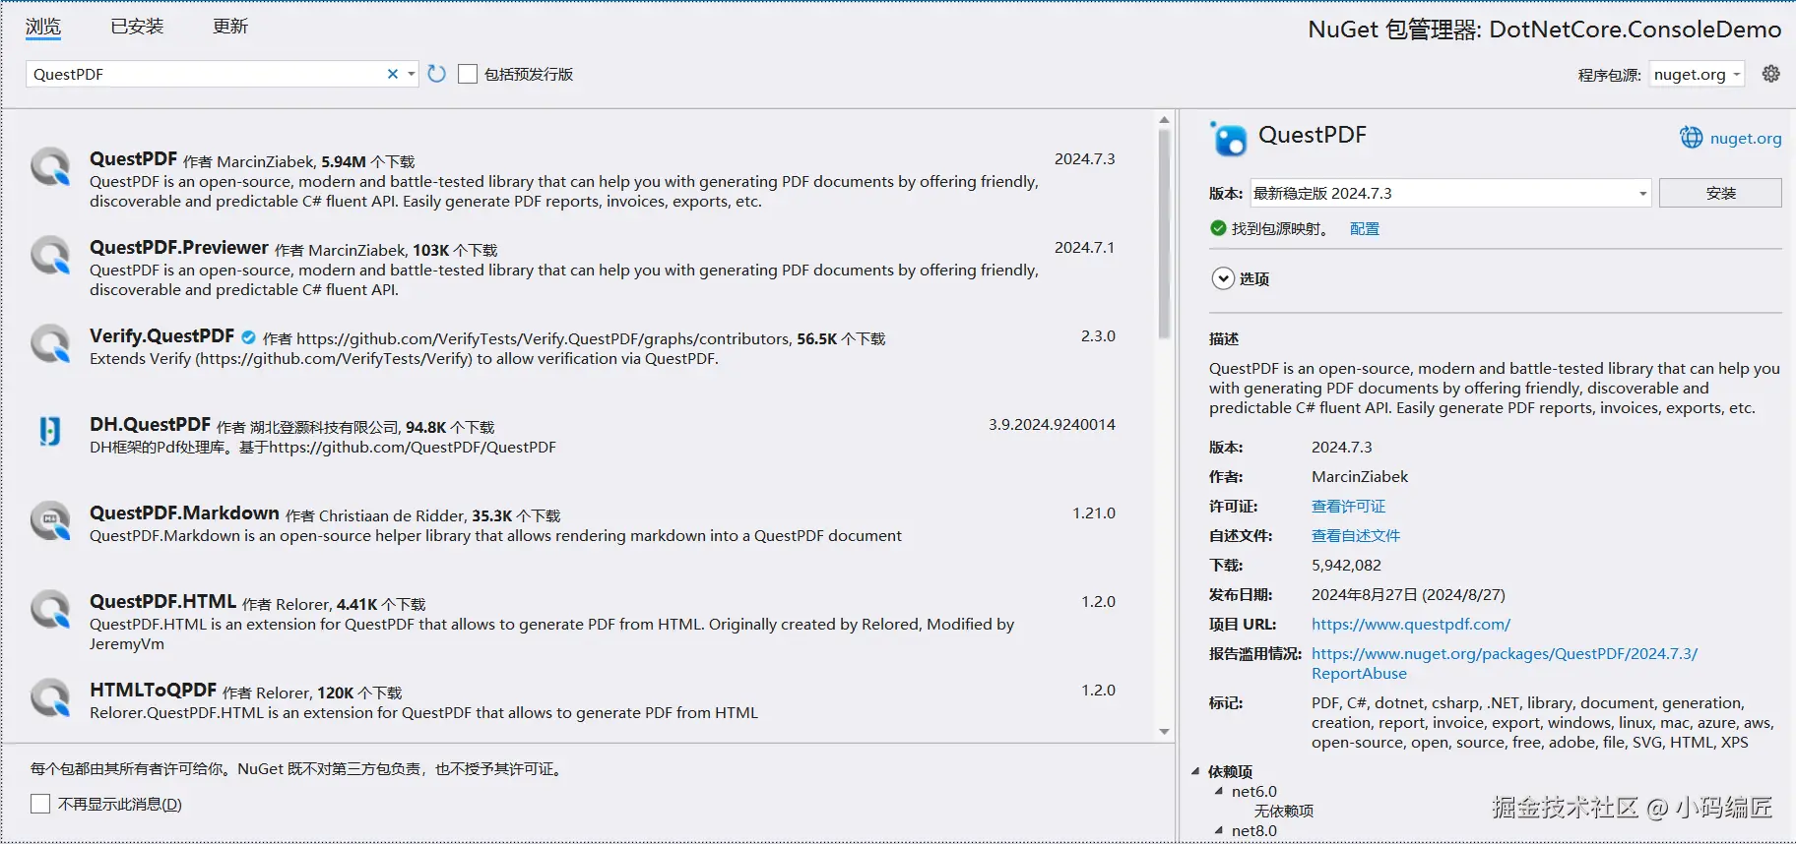Image resolution: width=1796 pixels, height=844 pixels.
Task: Click the Verify.QuestPDF package icon
Action: click(x=50, y=343)
